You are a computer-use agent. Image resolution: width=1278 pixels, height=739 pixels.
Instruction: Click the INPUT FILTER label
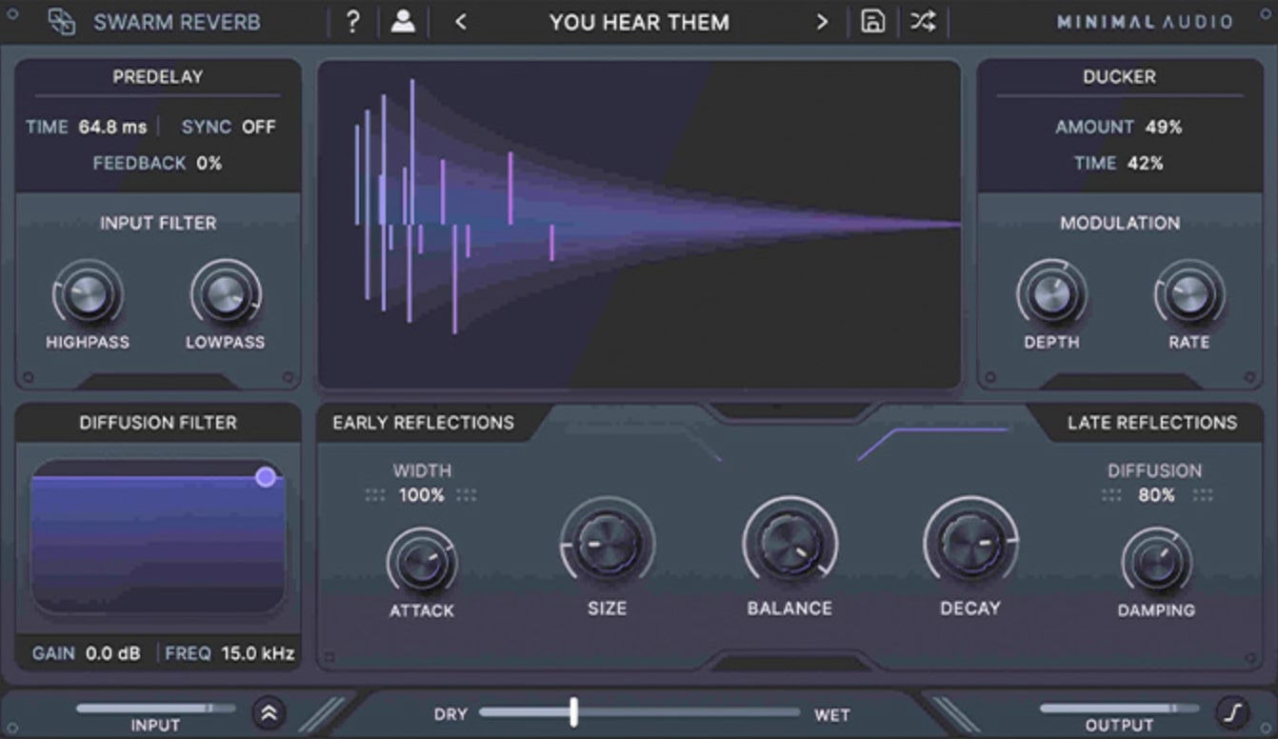pyautogui.click(x=158, y=223)
